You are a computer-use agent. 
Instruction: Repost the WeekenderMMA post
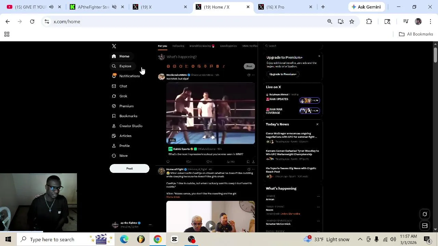tap(188, 162)
